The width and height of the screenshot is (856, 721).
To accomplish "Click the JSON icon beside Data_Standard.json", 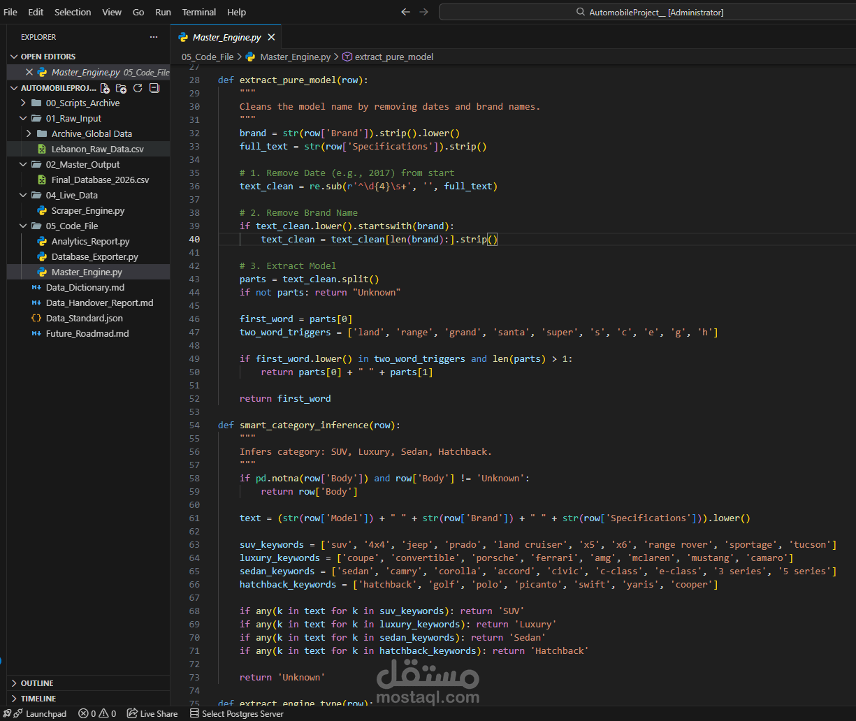I will (36, 318).
